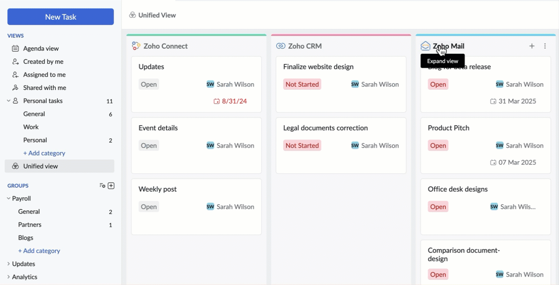Click the Zoho Mail envelope icon

425,46
